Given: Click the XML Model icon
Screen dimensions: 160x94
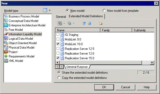Looking at the screenshot, I should click(6, 61).
